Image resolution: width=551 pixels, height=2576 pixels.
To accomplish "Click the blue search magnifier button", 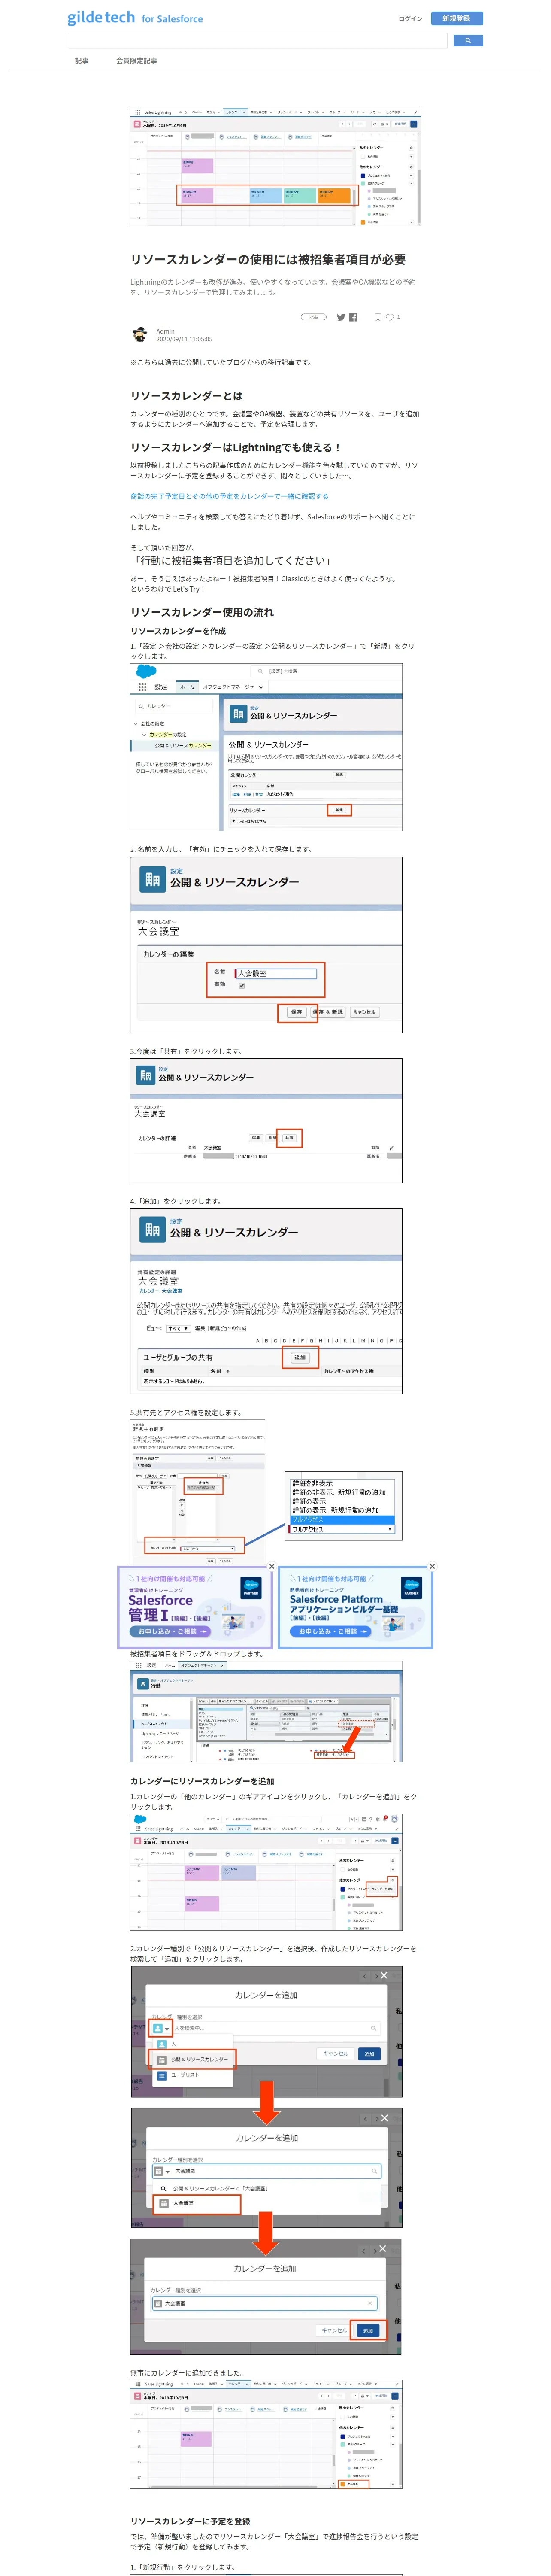I will tap(468, 41).
